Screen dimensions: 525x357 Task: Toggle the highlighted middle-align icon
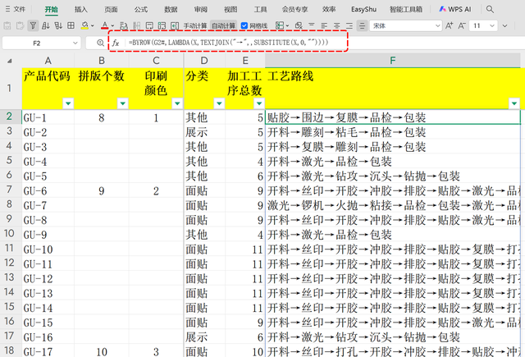pos(362,25)
